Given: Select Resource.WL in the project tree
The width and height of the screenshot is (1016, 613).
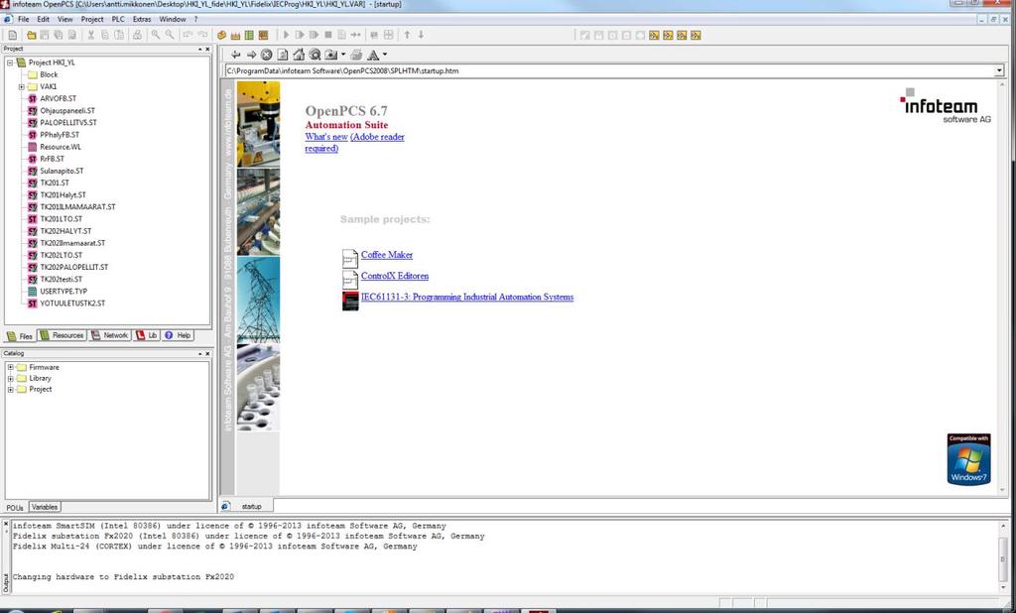Looking at the screenshot, I should [61, 147].
